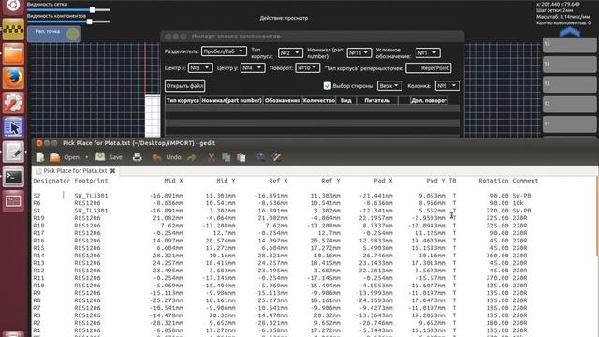Cut selection with scissors icon
The width and height of the screenshot is (599, 337).
coord(211,157)
